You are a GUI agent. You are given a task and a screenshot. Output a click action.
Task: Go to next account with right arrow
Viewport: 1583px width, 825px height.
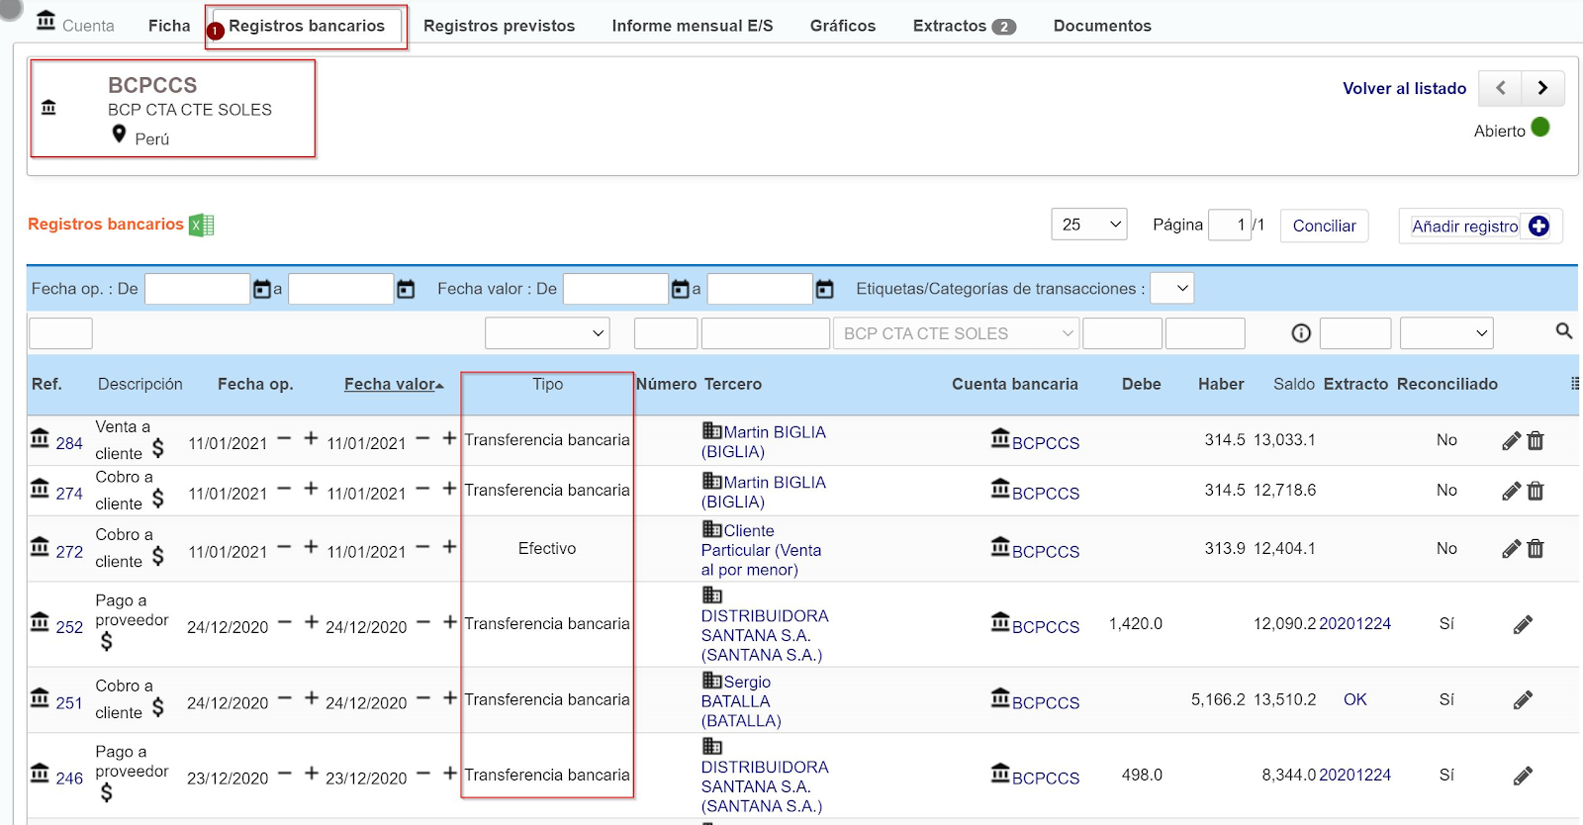[1542, 88]
